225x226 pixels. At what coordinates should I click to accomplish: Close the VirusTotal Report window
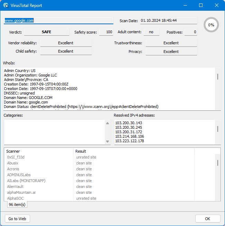tap(217, 5)
